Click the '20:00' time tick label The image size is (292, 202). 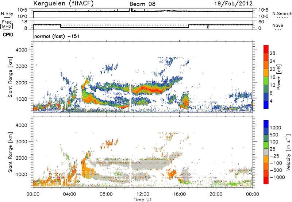pos(216,194)
